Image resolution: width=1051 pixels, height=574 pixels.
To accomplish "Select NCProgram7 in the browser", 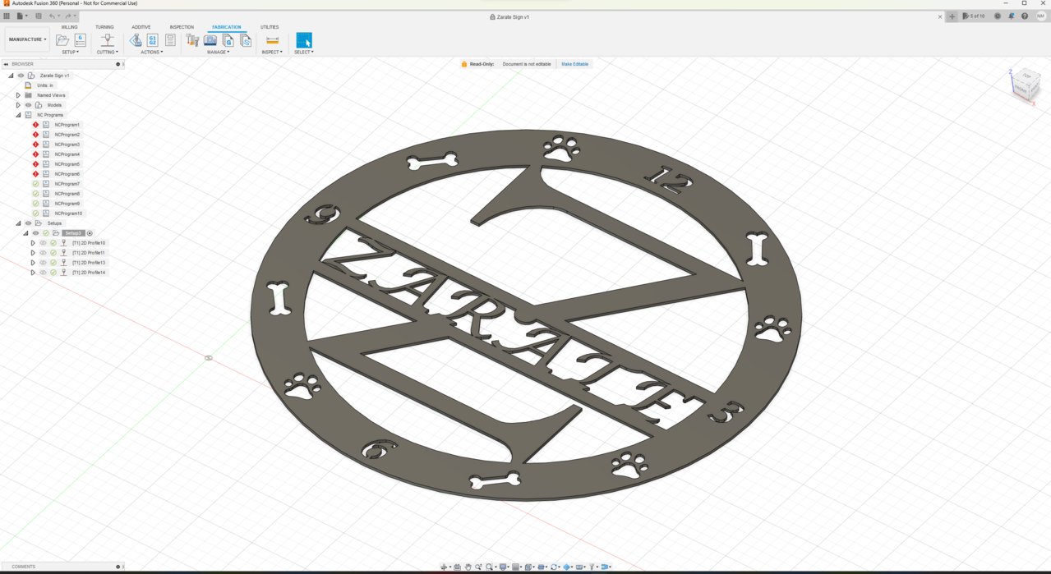I will (x=67, y=184).
